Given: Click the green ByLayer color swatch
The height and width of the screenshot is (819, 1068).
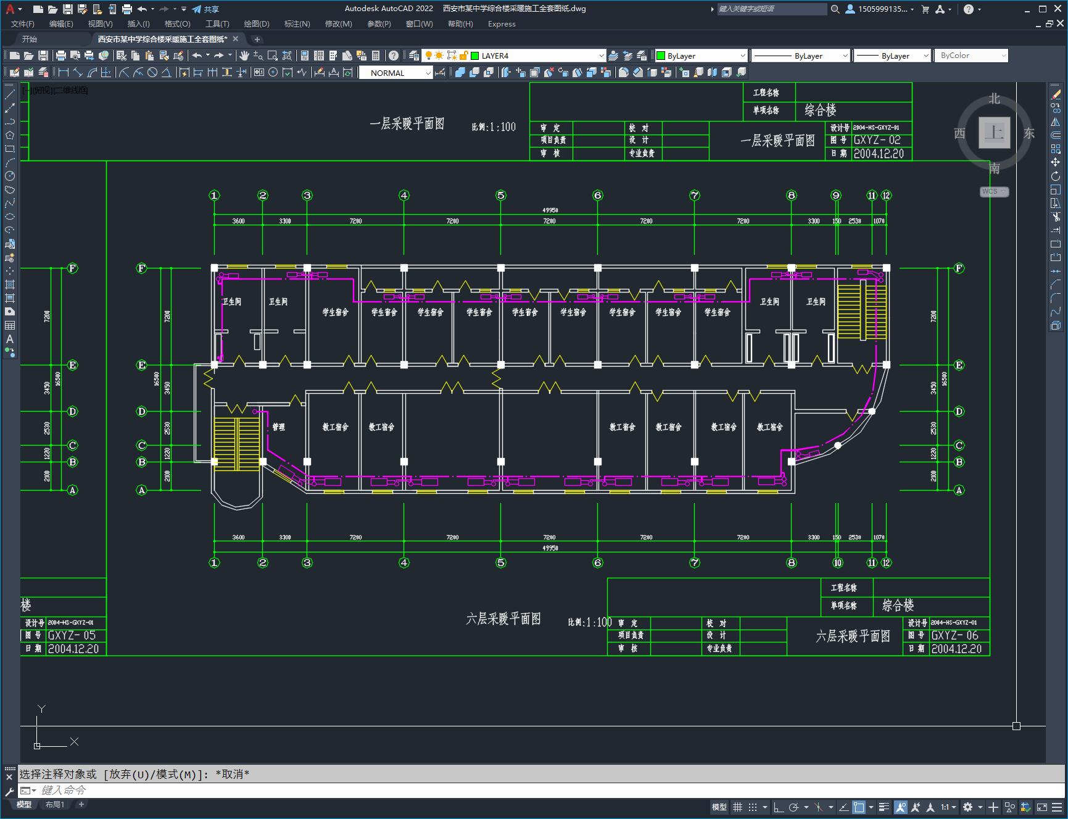Looking at the screenshot, I should coord(661,56).
